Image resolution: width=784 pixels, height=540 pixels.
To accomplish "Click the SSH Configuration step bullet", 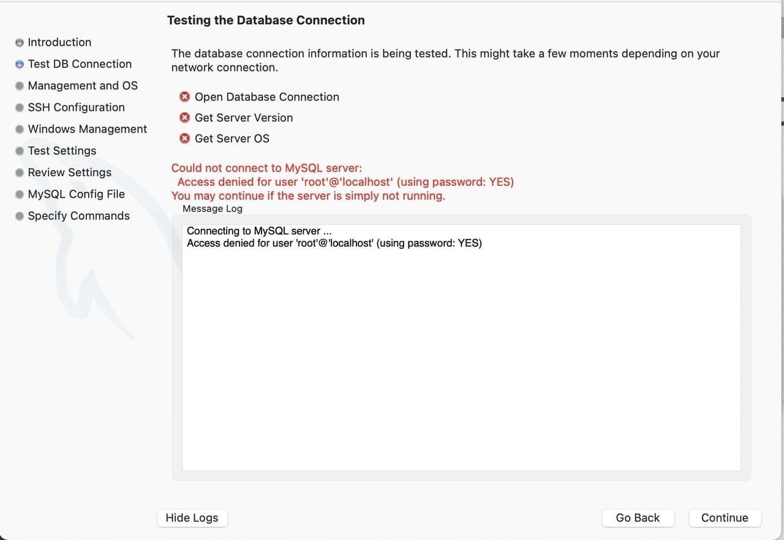I will point(20,108).
